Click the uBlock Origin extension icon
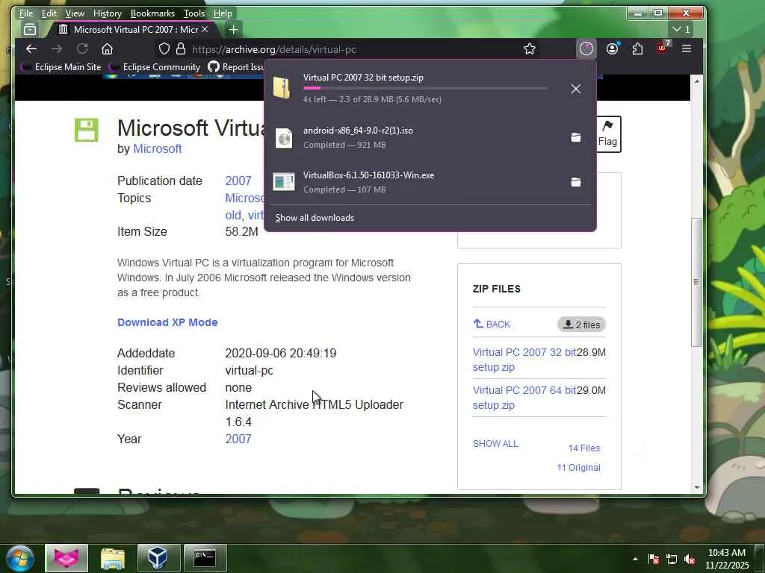 tap(663, 48)
